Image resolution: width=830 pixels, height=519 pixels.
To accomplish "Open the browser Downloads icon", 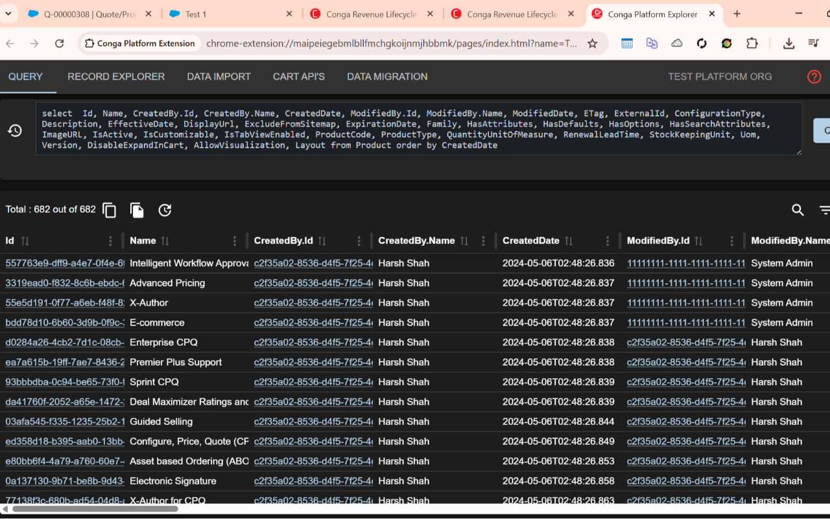I will click(788, 43).
